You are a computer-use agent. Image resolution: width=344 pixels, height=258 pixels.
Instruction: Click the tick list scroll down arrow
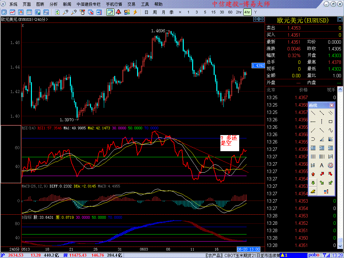pyautogui.click(x=340, y=246)
